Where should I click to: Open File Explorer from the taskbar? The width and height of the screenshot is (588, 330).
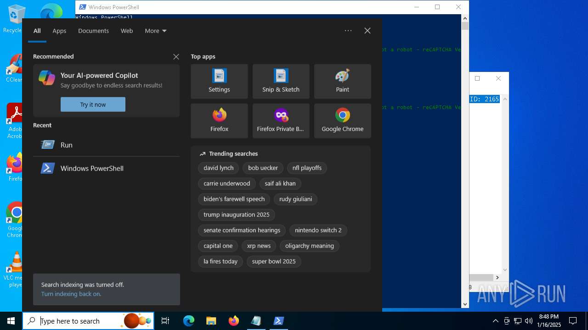click(x=211, y=321)
